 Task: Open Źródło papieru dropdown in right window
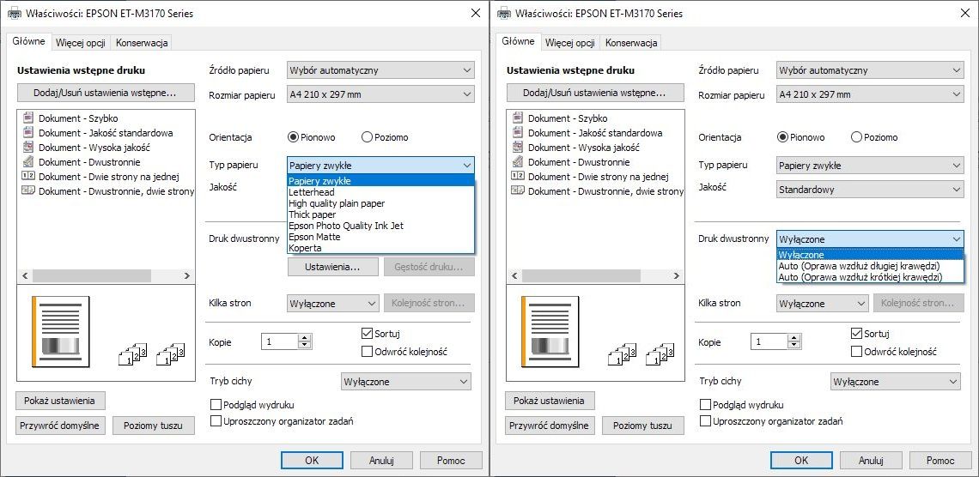tap(870, 70)
